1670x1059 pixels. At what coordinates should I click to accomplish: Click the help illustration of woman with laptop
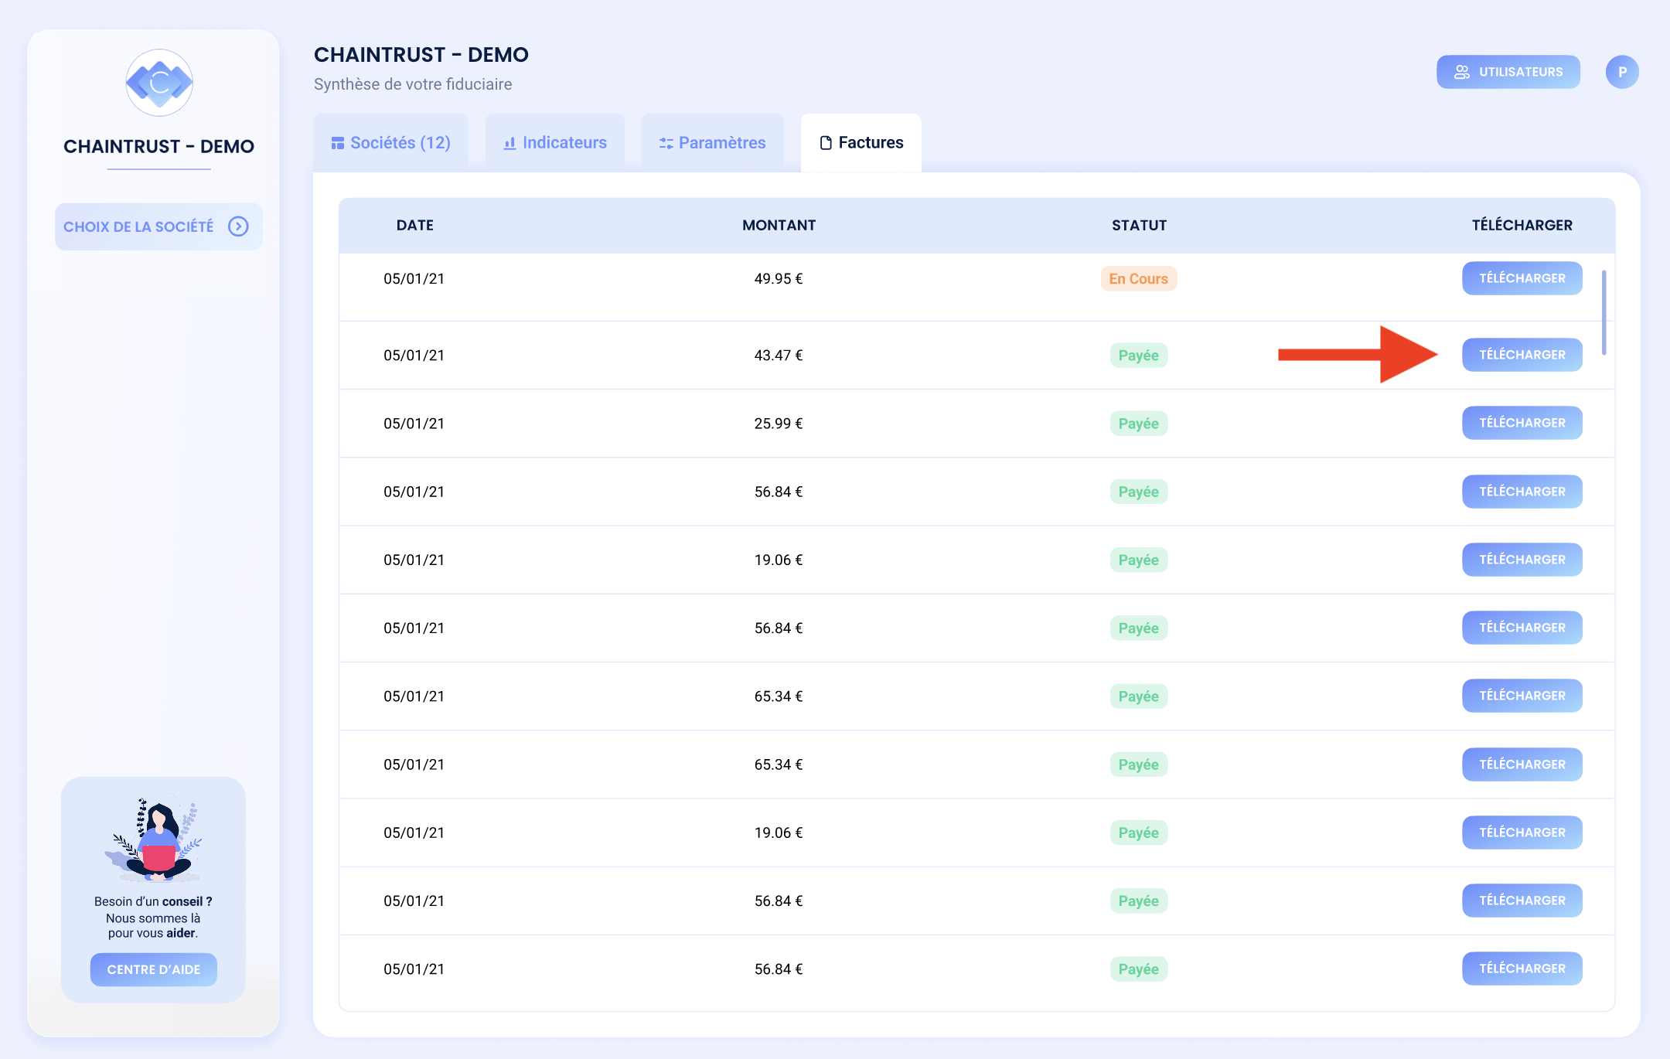click(154, 839)
